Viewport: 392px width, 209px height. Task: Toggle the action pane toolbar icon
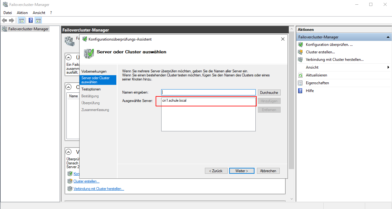pos(38,20)
